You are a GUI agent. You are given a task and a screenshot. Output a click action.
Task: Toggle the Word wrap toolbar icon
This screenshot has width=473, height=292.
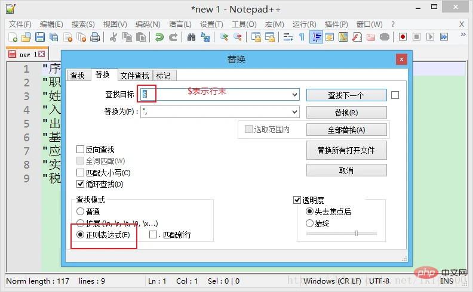[x=288, y=37]
